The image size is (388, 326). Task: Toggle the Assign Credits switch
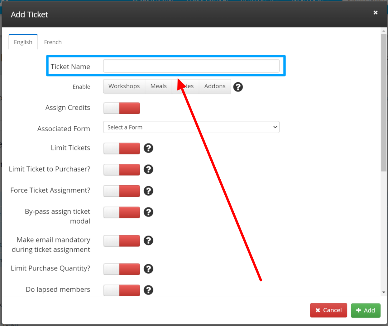click(122, 108)
